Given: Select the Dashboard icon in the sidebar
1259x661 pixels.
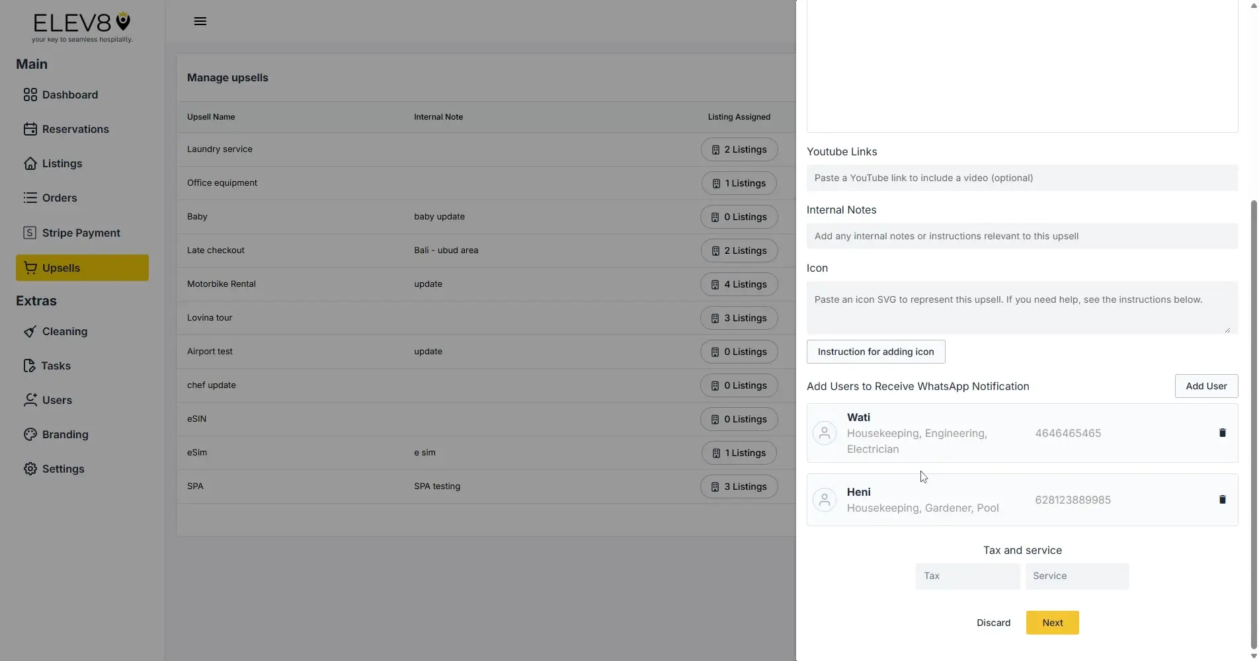Looking at the screenshot, I should (x=29, y=95).
